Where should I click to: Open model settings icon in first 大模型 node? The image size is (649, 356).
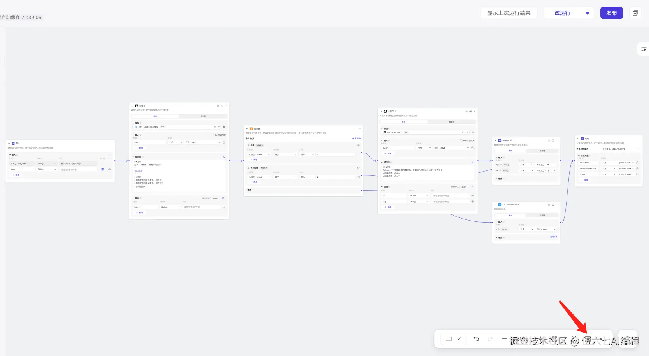224,127
